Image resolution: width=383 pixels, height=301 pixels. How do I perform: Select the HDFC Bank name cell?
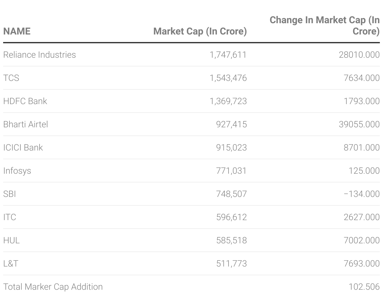click(25, 101)
